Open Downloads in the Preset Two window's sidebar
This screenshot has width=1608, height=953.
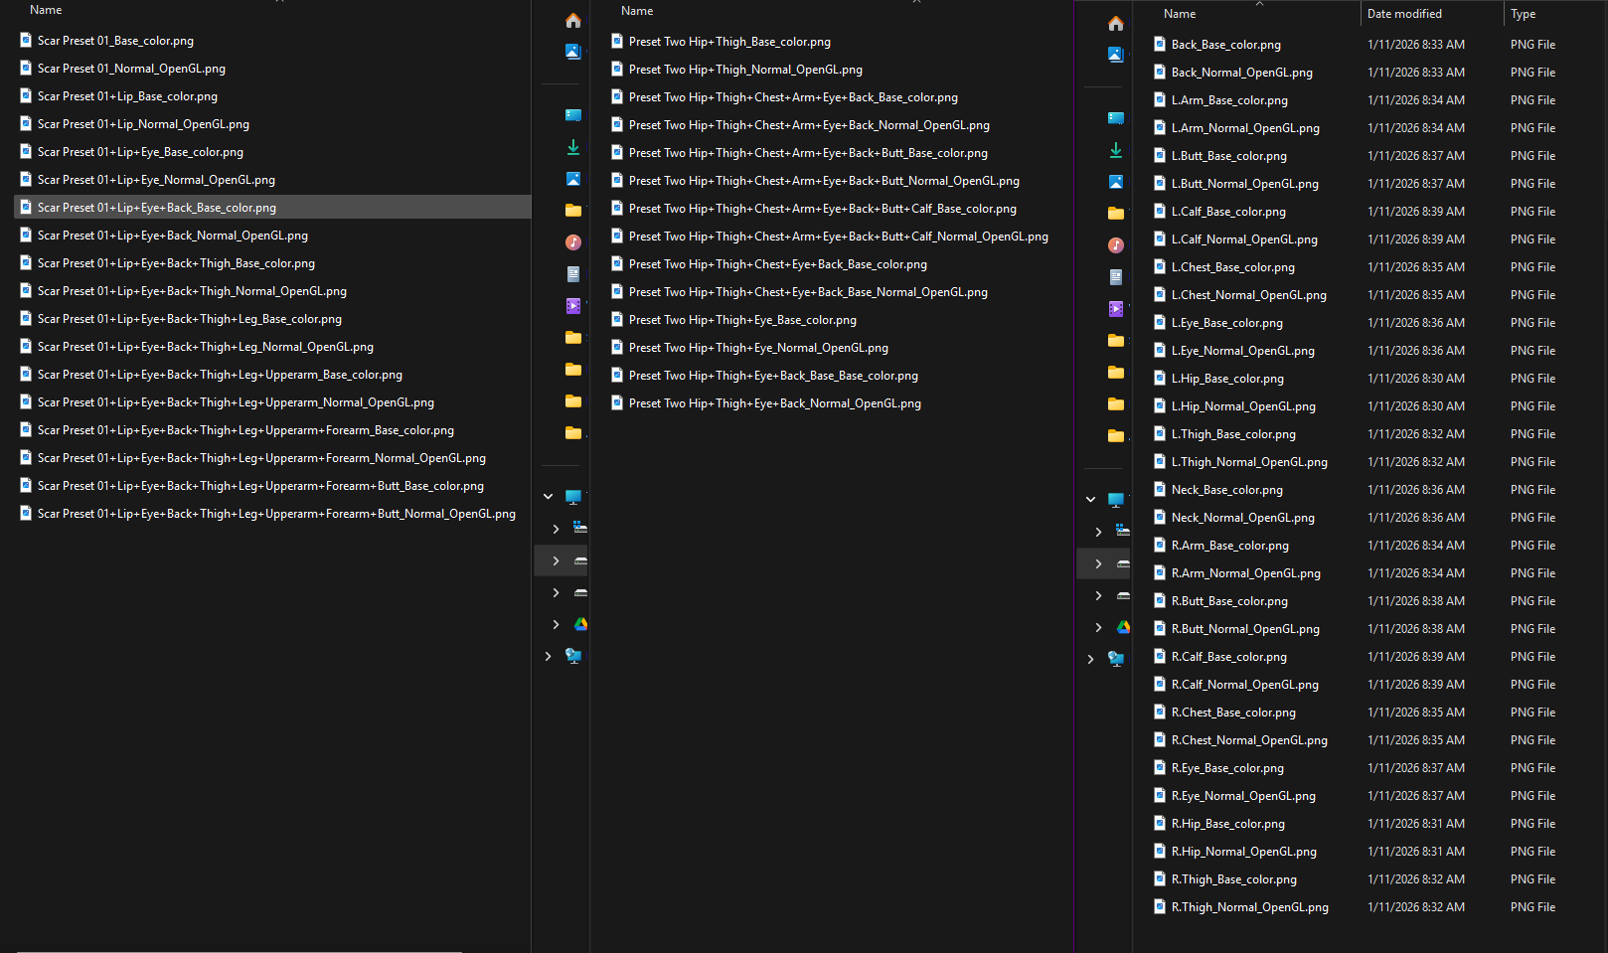point(573,147)
